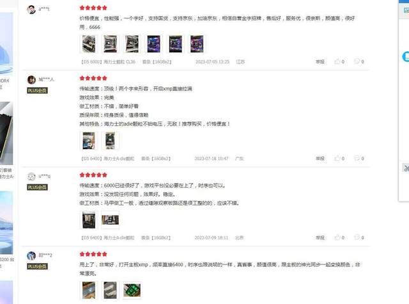The width and height of the screenshot is (409, 304).
Task: Click the five-star rating of the top review
Action: (x=93, y=8)
